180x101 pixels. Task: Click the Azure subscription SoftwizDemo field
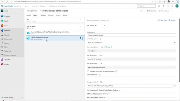click(x=131, y=51)
